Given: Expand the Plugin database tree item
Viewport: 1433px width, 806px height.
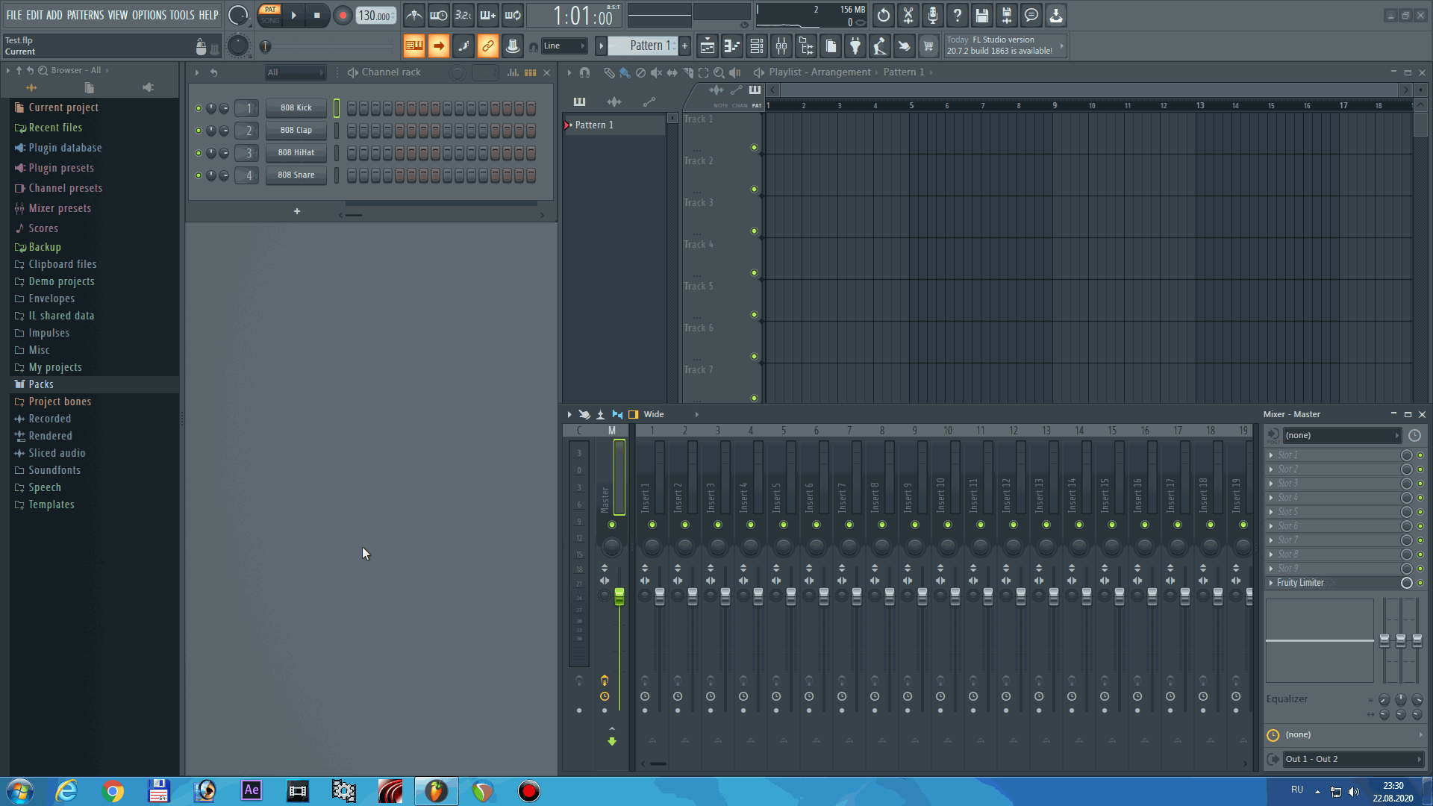Looking at the screenshot, I should click(x=65, y=148).
